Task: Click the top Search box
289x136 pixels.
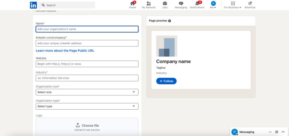Action: (x=67, y=5)
